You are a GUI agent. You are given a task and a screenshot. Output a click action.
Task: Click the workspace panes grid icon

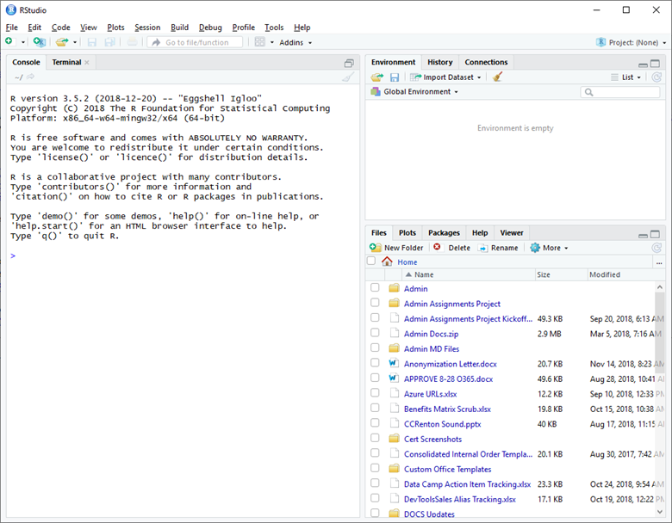(x=259, y=42)
